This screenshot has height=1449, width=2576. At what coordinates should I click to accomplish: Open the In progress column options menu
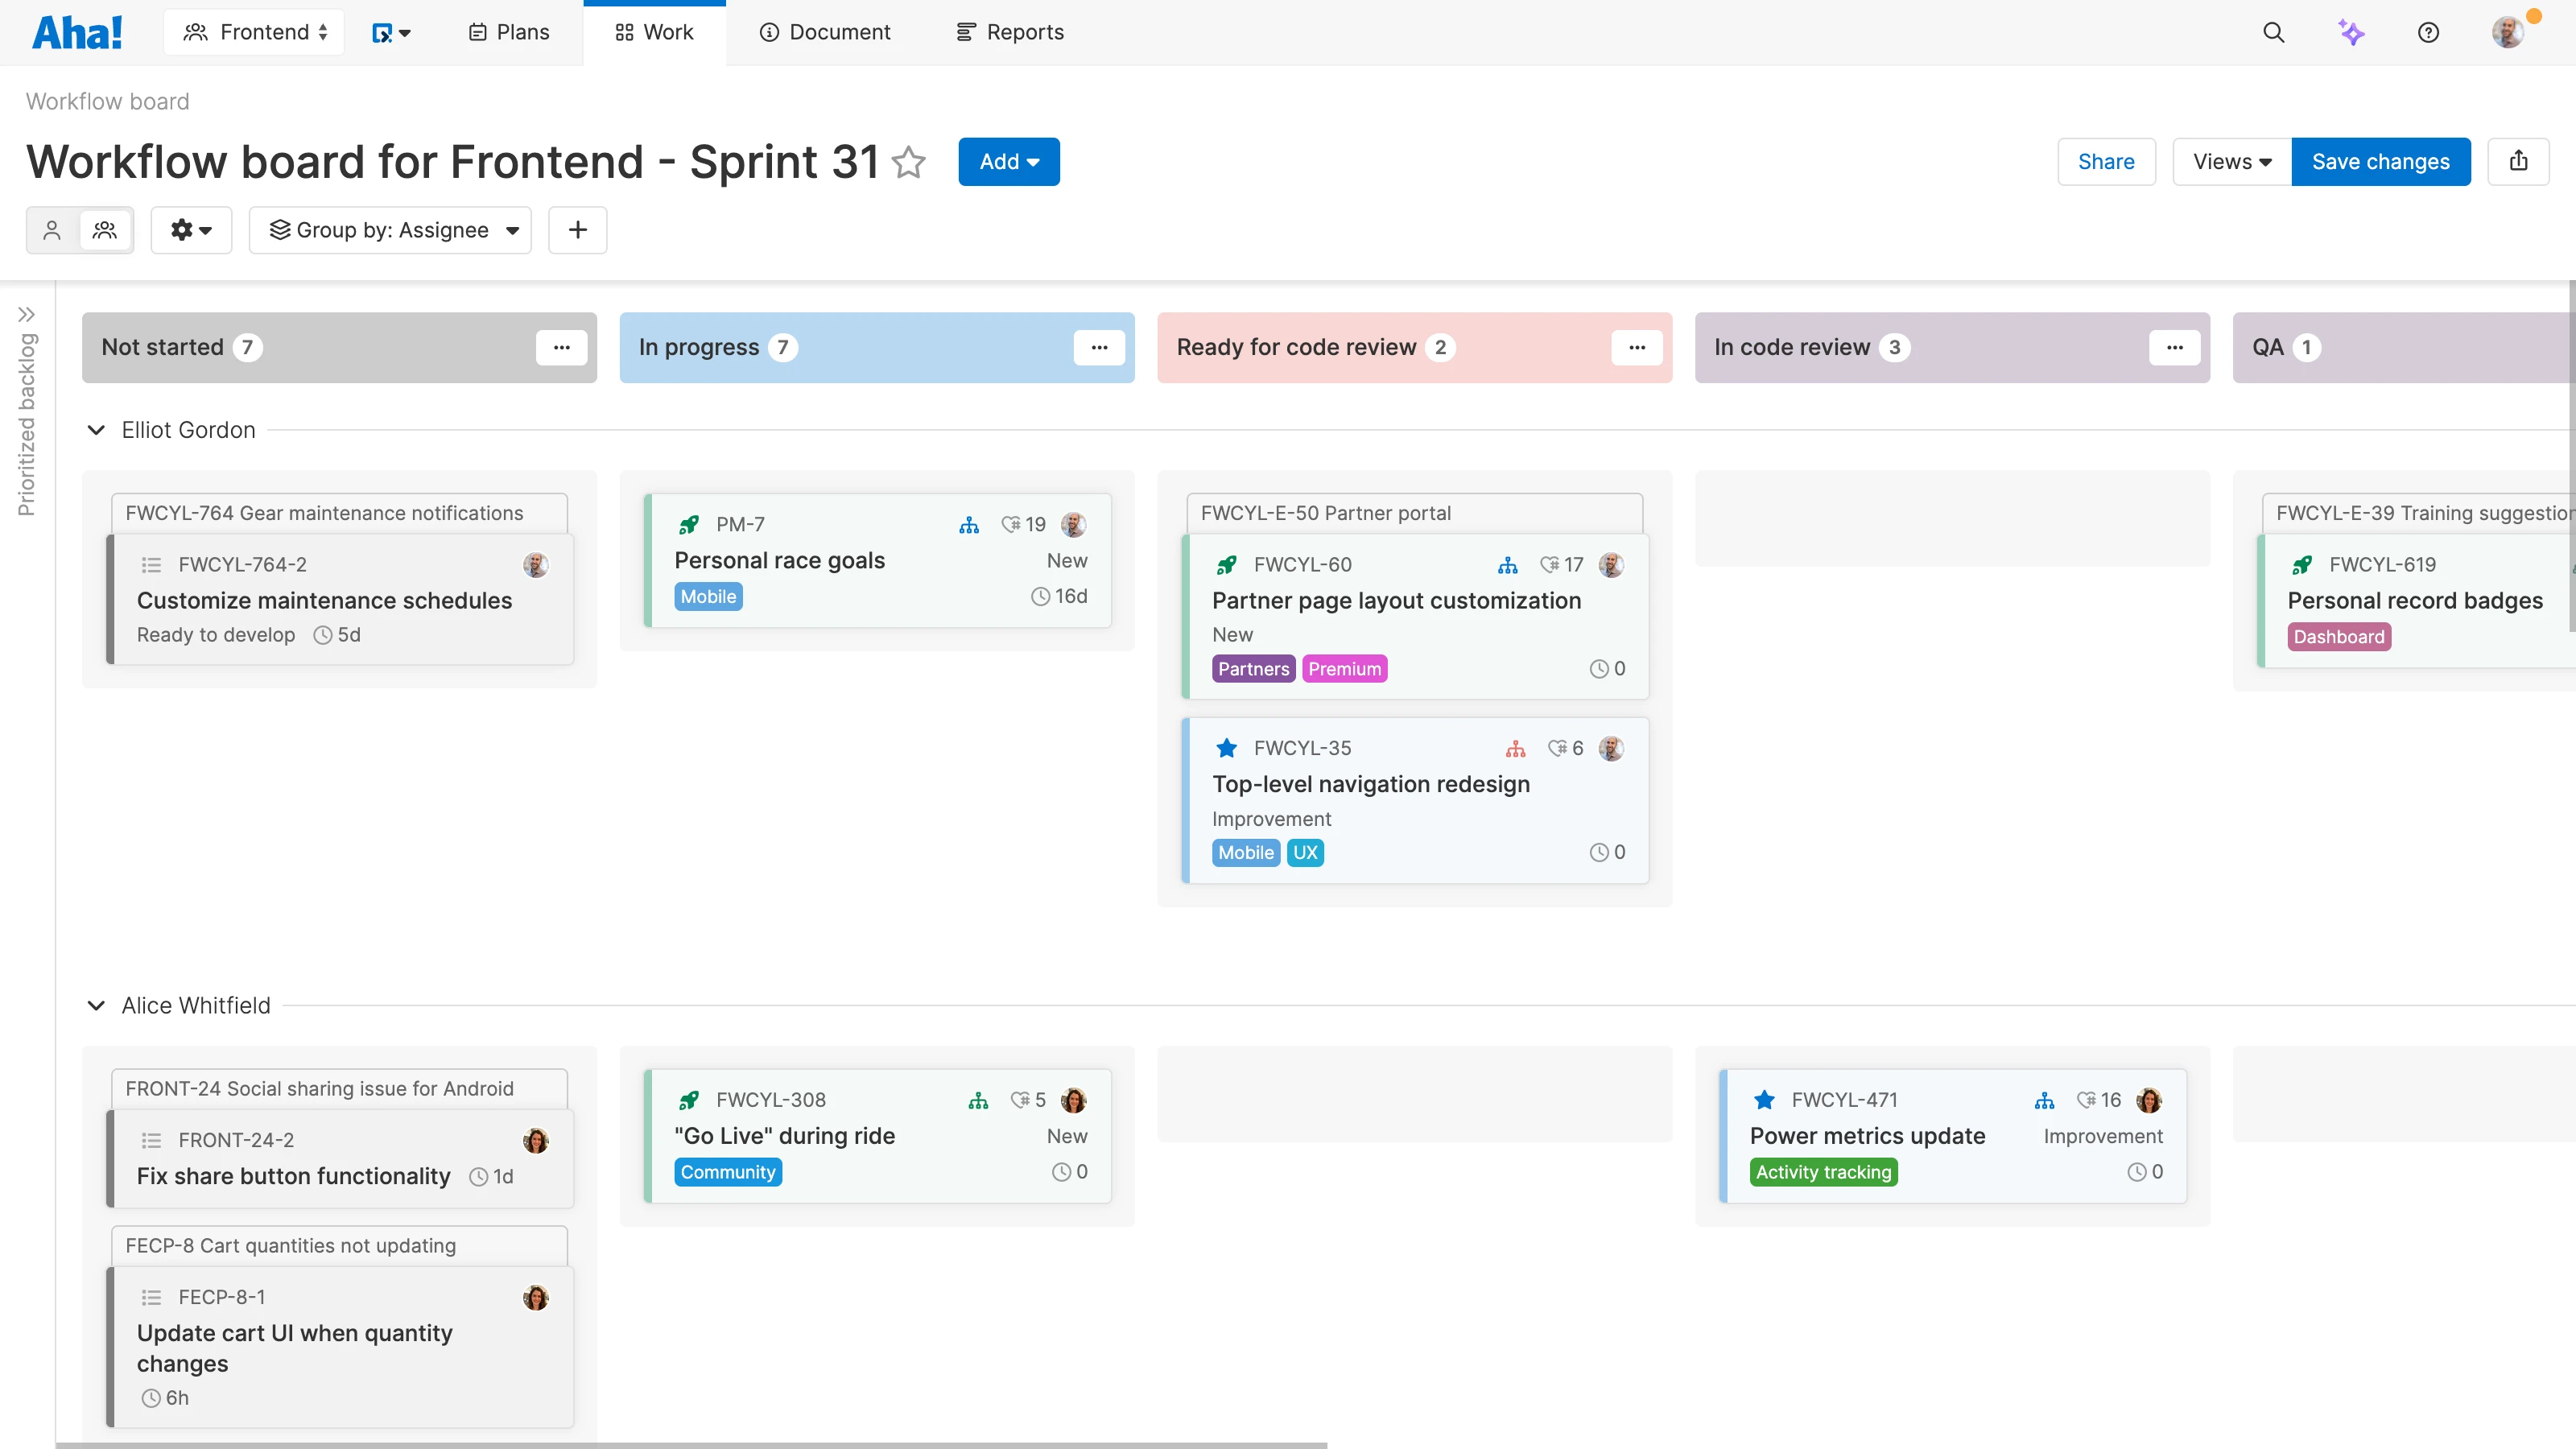tap(1099, 347)
